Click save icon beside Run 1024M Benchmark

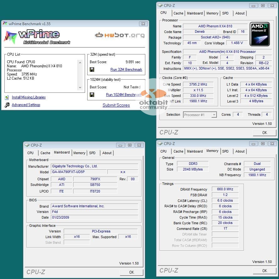click(92, 95)
